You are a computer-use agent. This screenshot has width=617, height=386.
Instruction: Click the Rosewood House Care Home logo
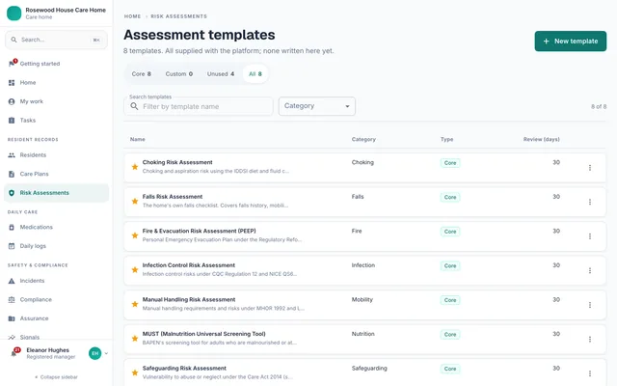14,13
